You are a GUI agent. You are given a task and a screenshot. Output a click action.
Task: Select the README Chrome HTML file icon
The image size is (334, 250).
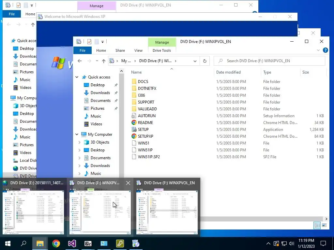(134, 122)
